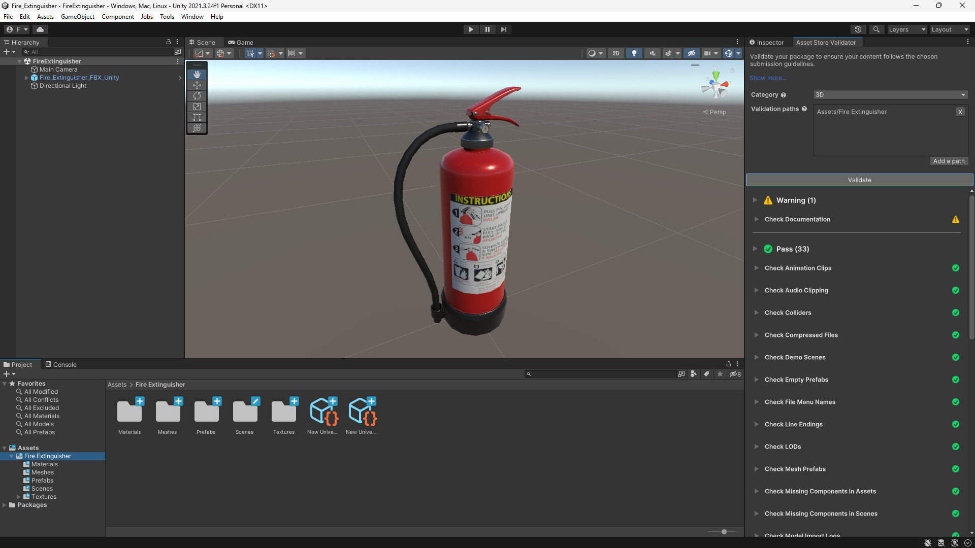Click the Show more link
Image resolution: width=975 pixels, height=548 pixels.
pyautogui.click(x=768, y=78)
